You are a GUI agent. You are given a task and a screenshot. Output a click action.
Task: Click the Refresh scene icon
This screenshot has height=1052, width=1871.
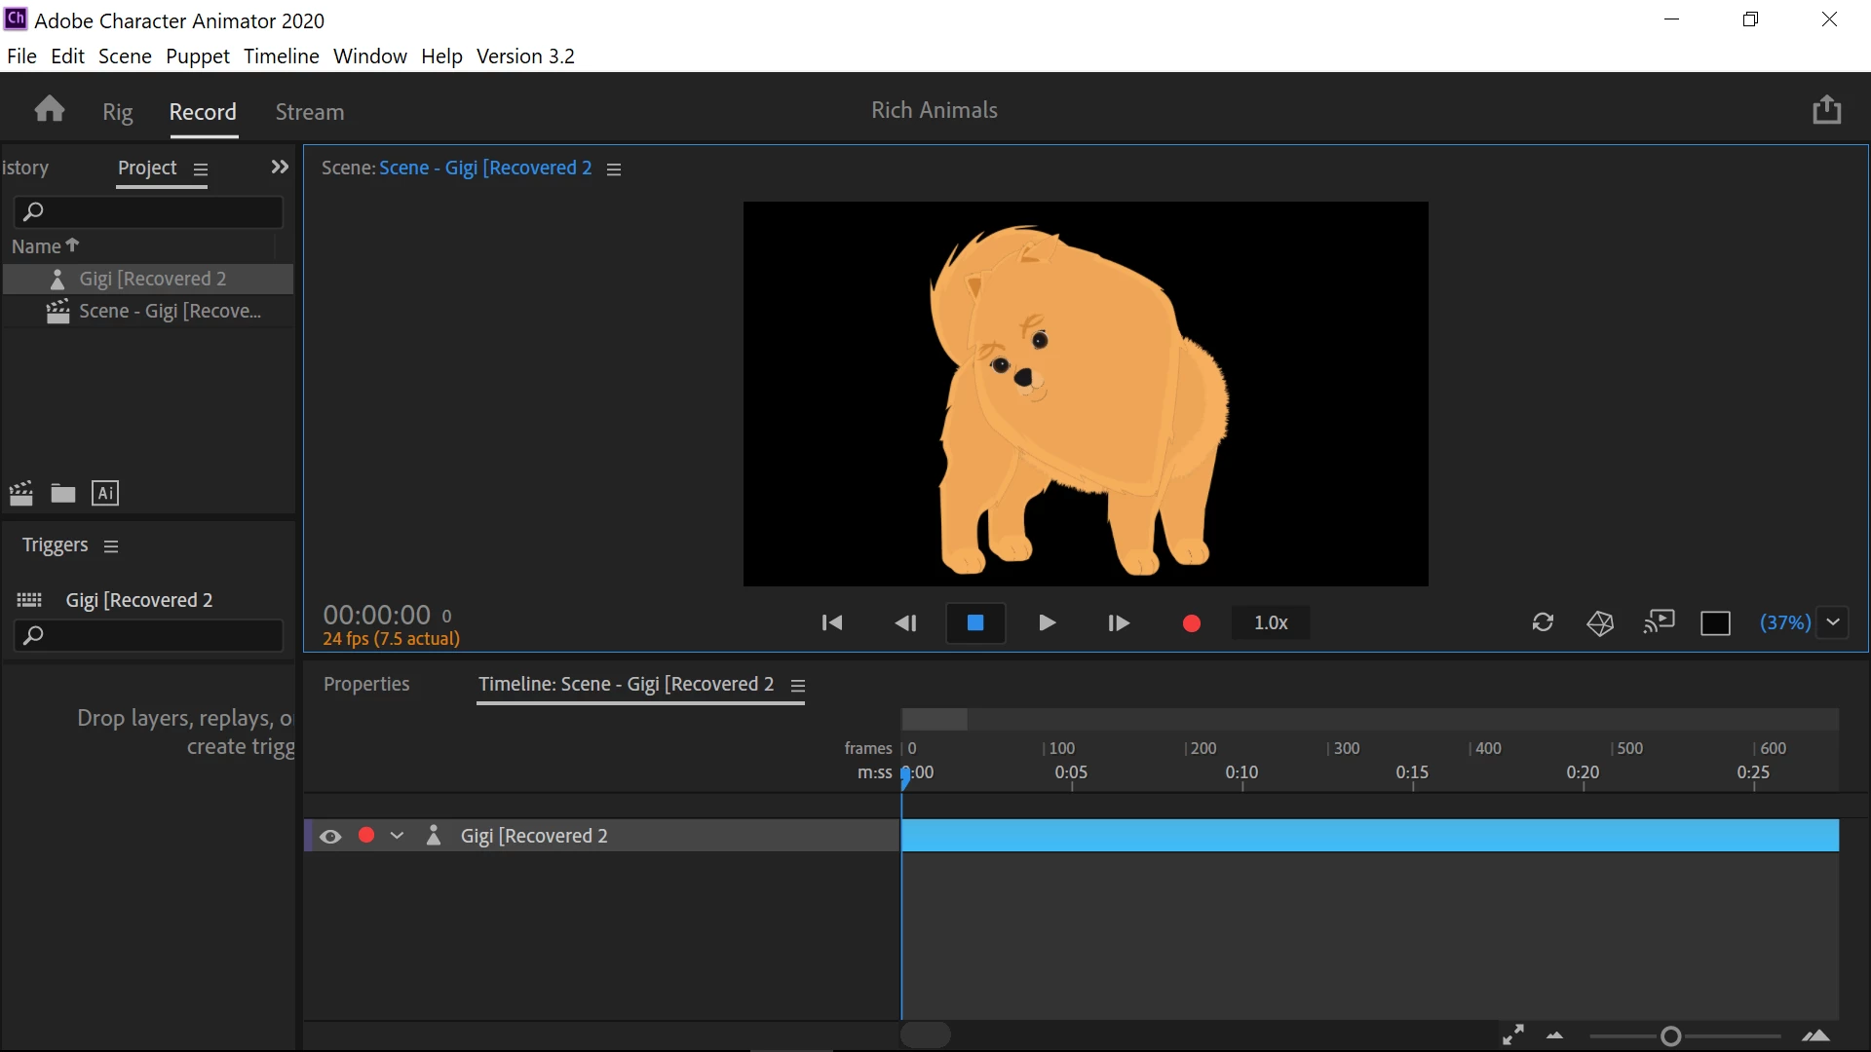tap(1543, 622)
